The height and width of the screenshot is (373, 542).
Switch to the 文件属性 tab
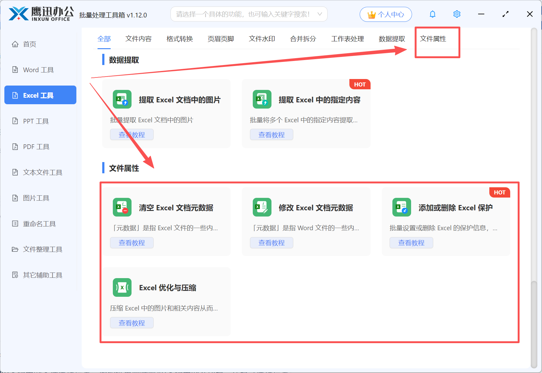point(433,39)
